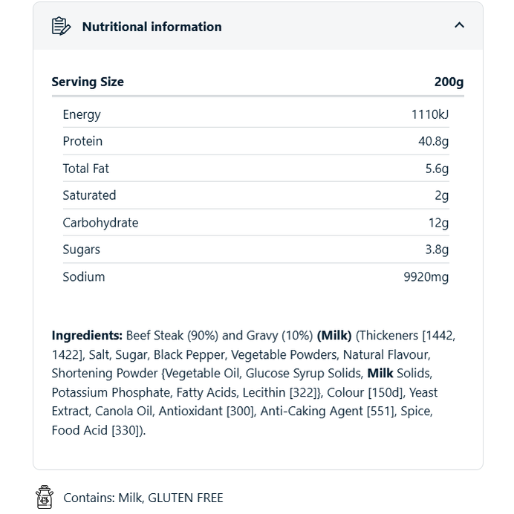Select the Serving Size label
The image size is (514, 514).
(88, 82)
